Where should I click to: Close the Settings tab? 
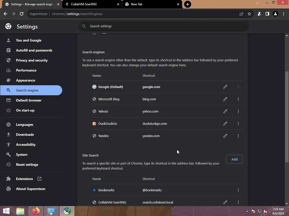pos(58,4)
